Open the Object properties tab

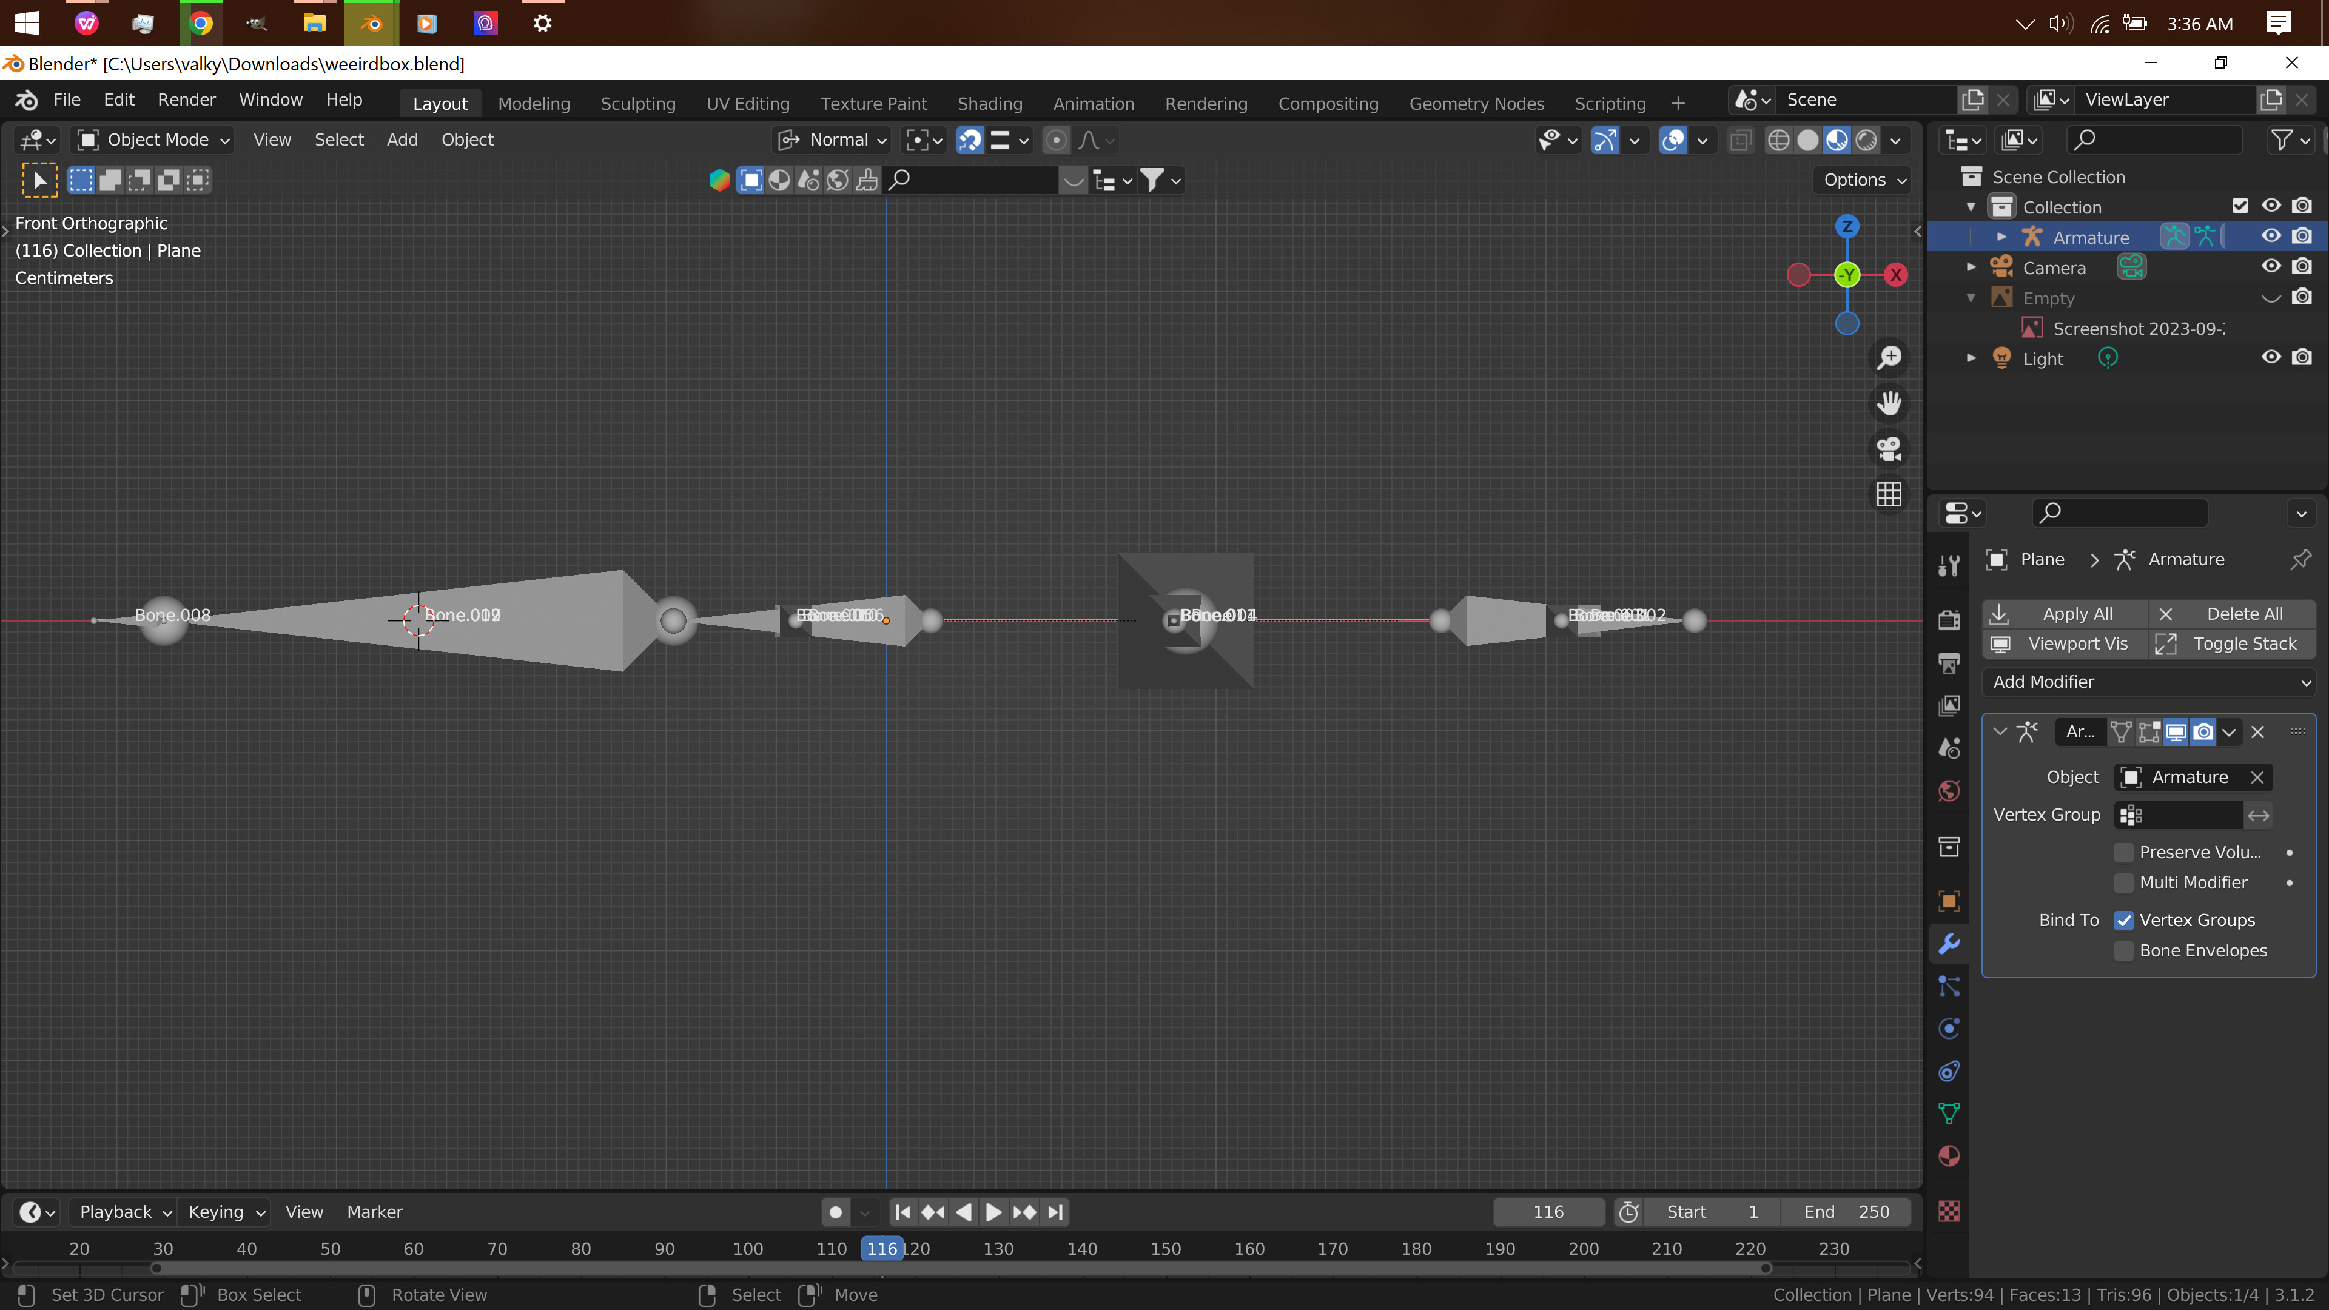click(x=1949, y=901)
